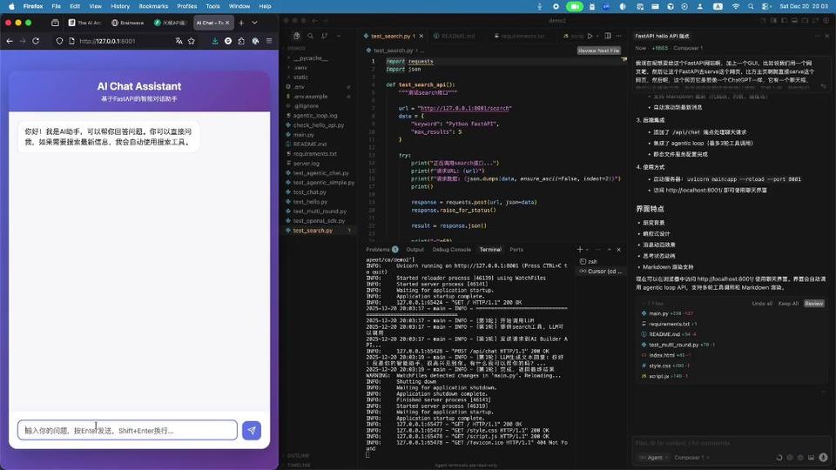Open the Ports panel tab
The height and width of the screenshot is (470, 836).
pyautogui.click(x=516, y=250)
